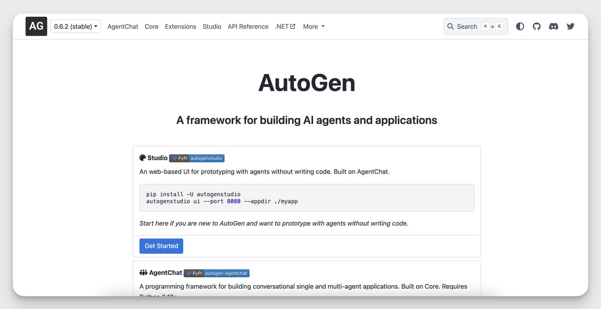Click the 'Start here if you are new' note
This screenshot has width=601, height=309.
[x=274, y=223]
